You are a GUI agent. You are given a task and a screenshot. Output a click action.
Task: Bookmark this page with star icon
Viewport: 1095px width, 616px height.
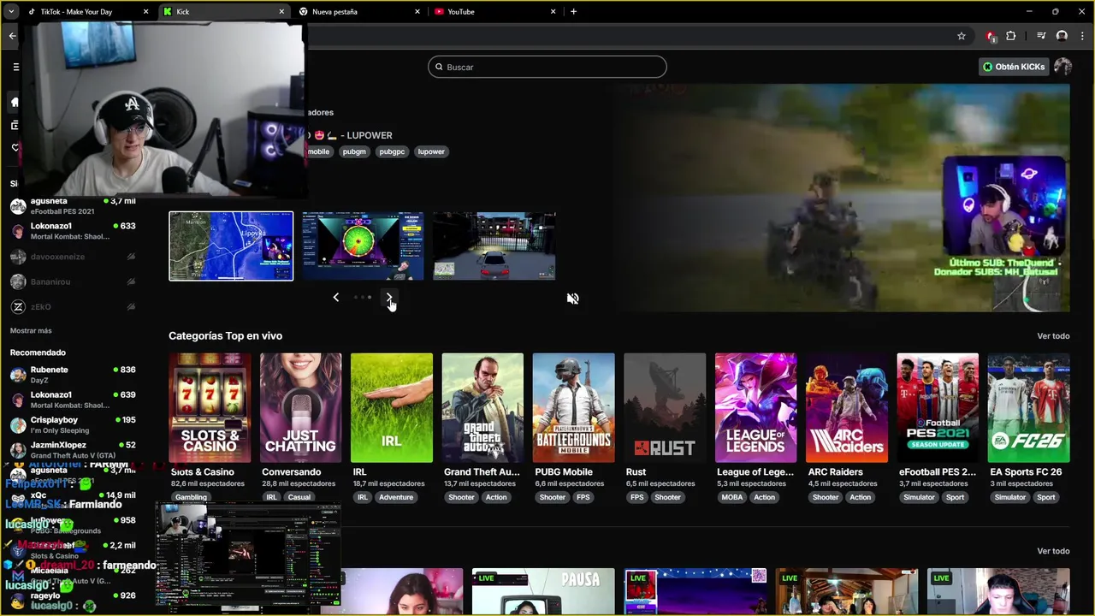coord(962,36)
